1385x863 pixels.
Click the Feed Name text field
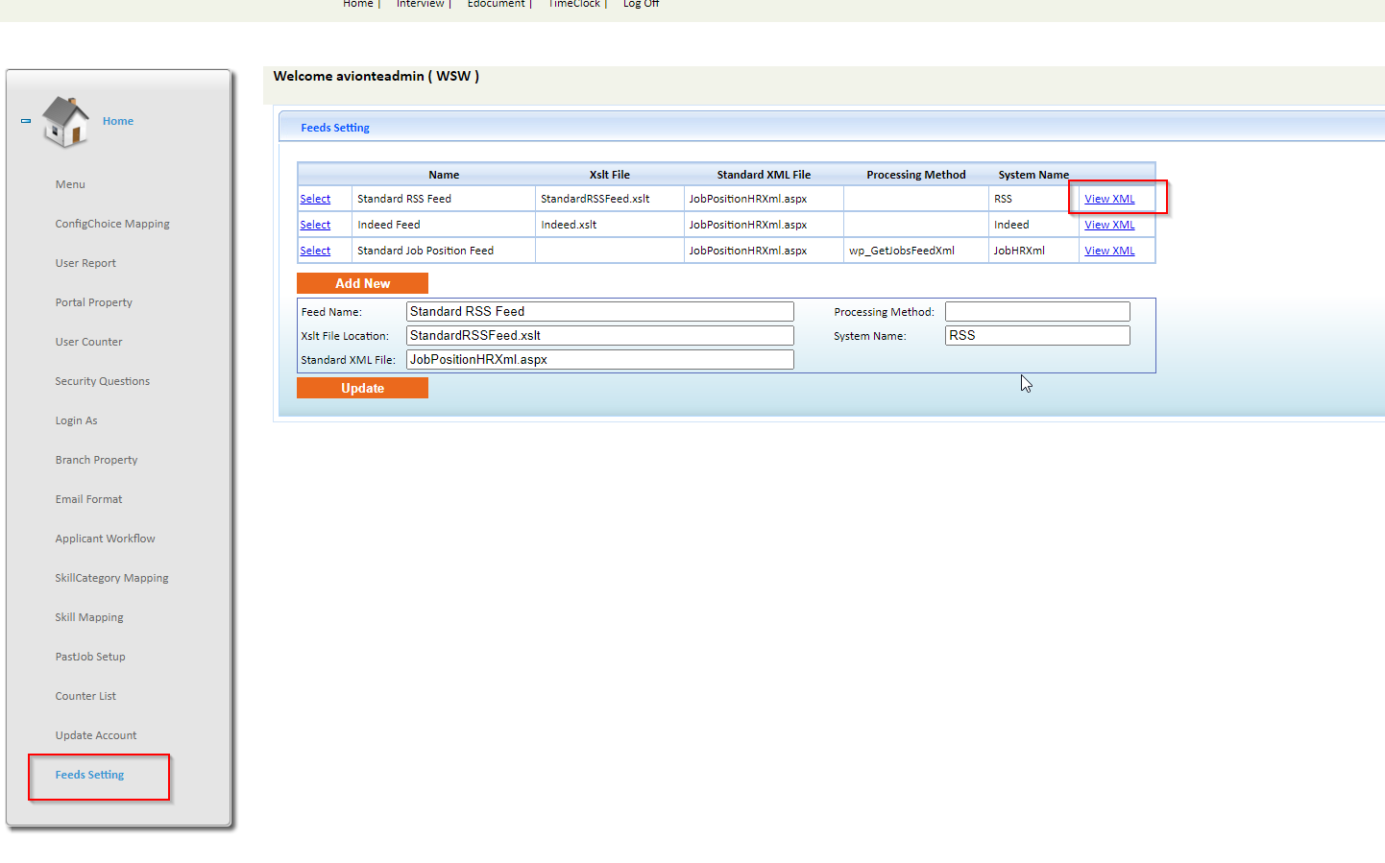click(x=599, y=311)
